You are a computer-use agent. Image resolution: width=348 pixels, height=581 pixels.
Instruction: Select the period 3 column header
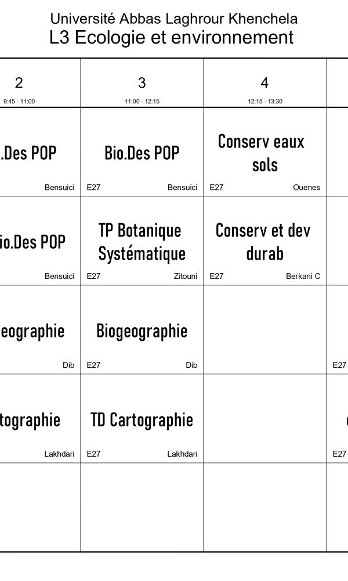142,83
